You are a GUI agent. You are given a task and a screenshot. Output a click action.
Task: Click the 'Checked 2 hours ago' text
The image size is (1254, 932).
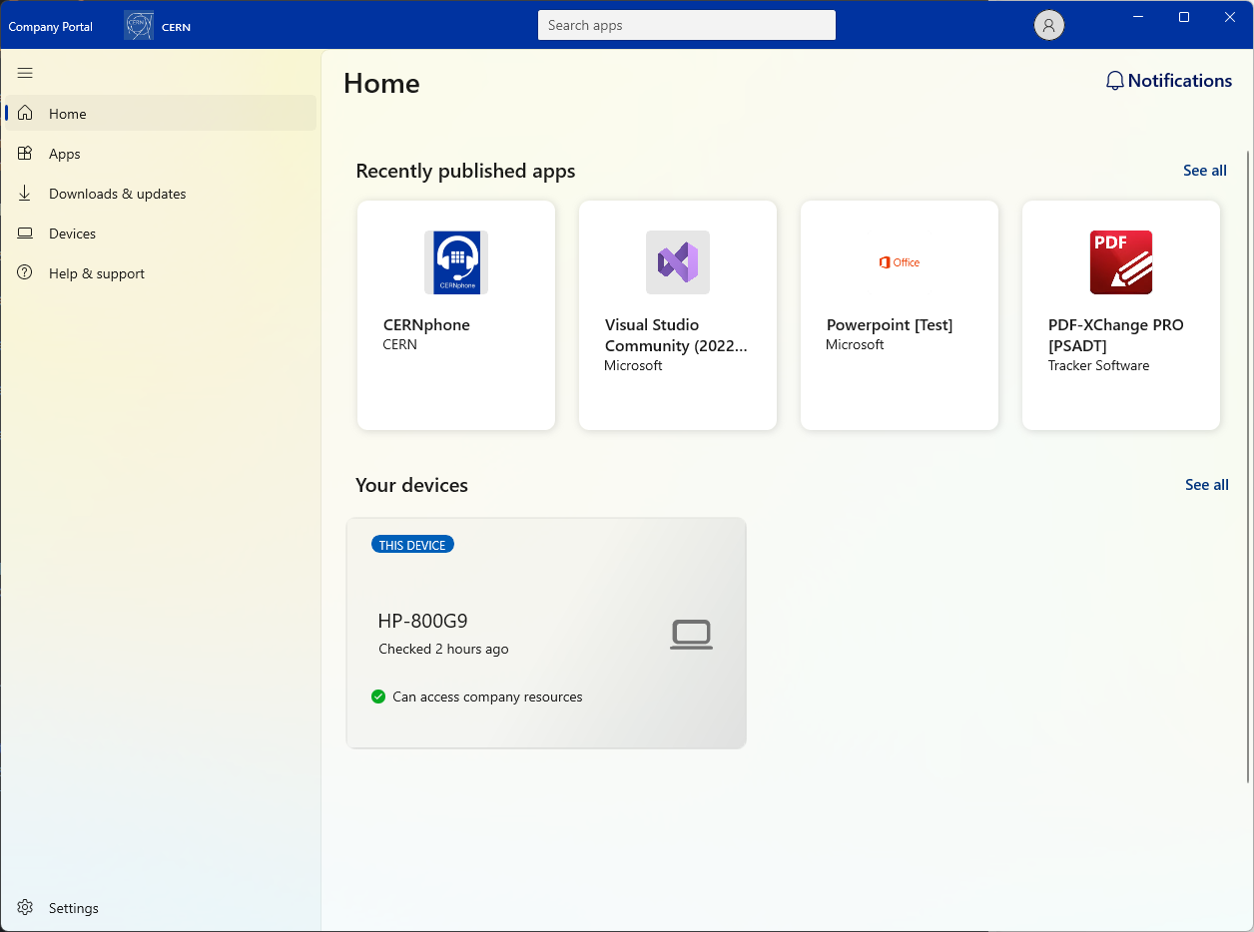click(x=443, y=649)
